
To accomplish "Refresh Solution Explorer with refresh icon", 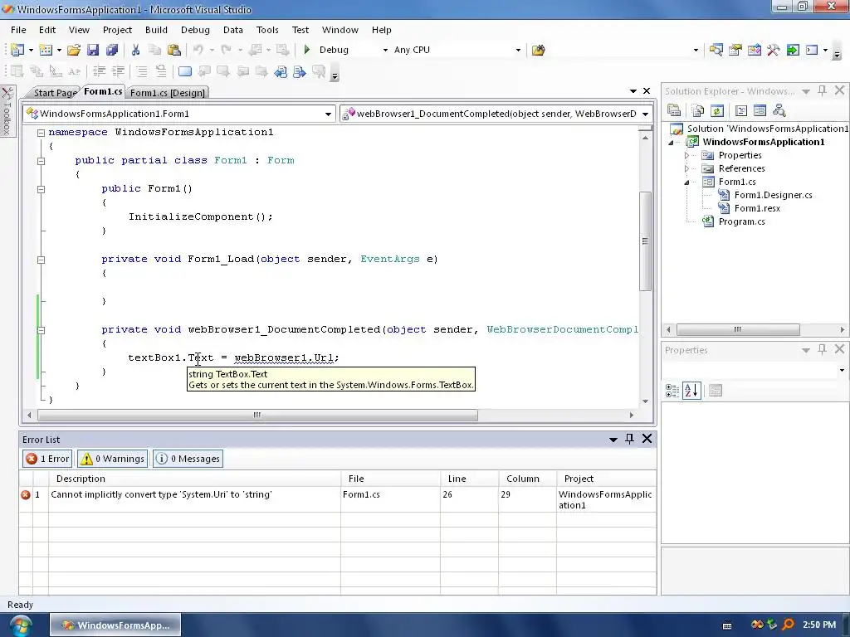I will tap(716, 110).
